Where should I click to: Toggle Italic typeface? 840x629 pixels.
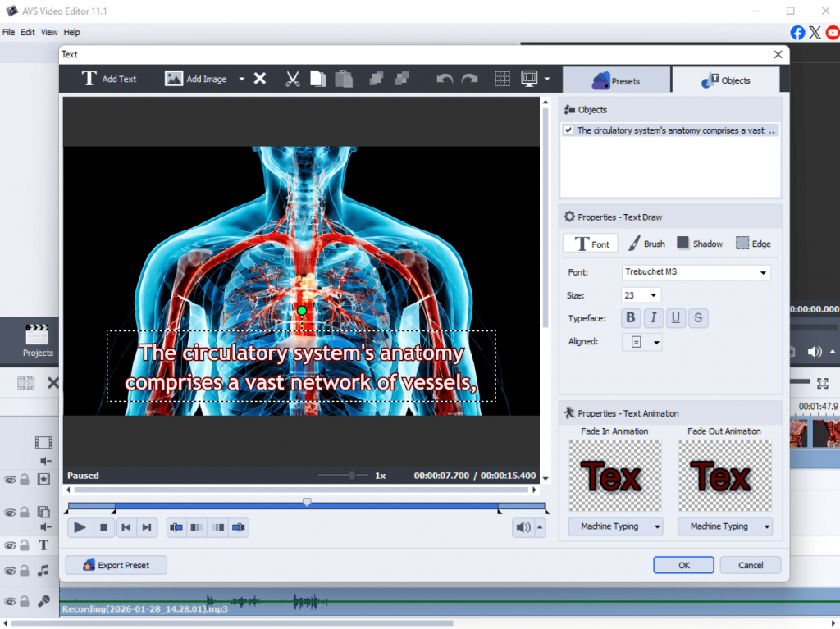(x=654, y=318)
